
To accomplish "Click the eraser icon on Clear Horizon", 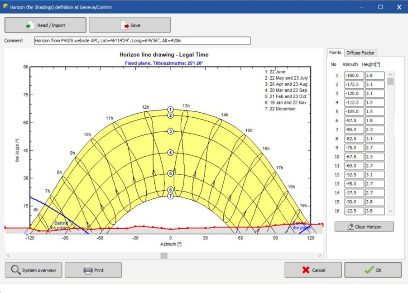I will pos(350,226).
